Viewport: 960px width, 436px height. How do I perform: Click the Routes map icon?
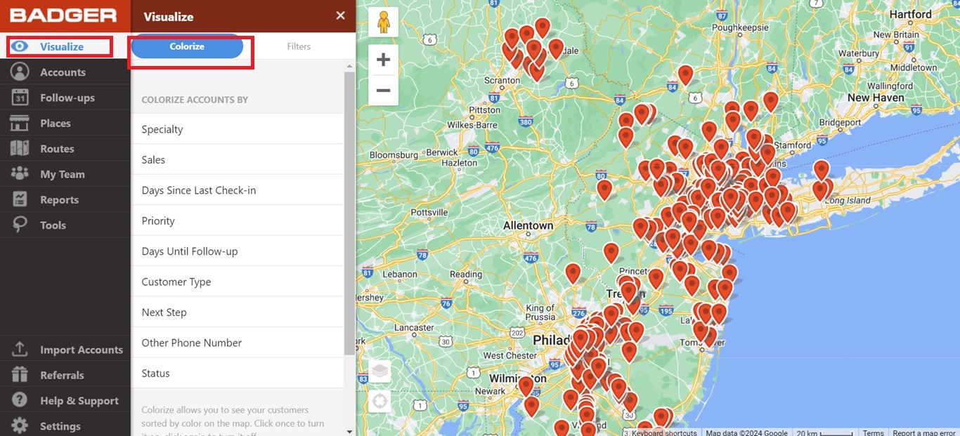click(20, 148)
